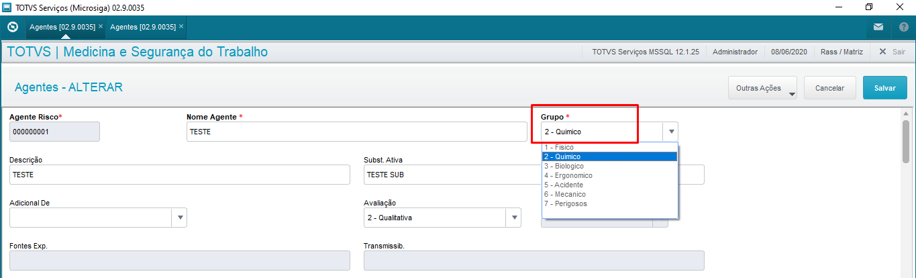Image resolution: width=916 pixels, height=278 pixels.
Task: Click the TOTVS app icon in title bar
Action: 7,7
